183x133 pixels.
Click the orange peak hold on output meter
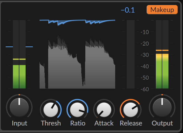click(162, 50)
